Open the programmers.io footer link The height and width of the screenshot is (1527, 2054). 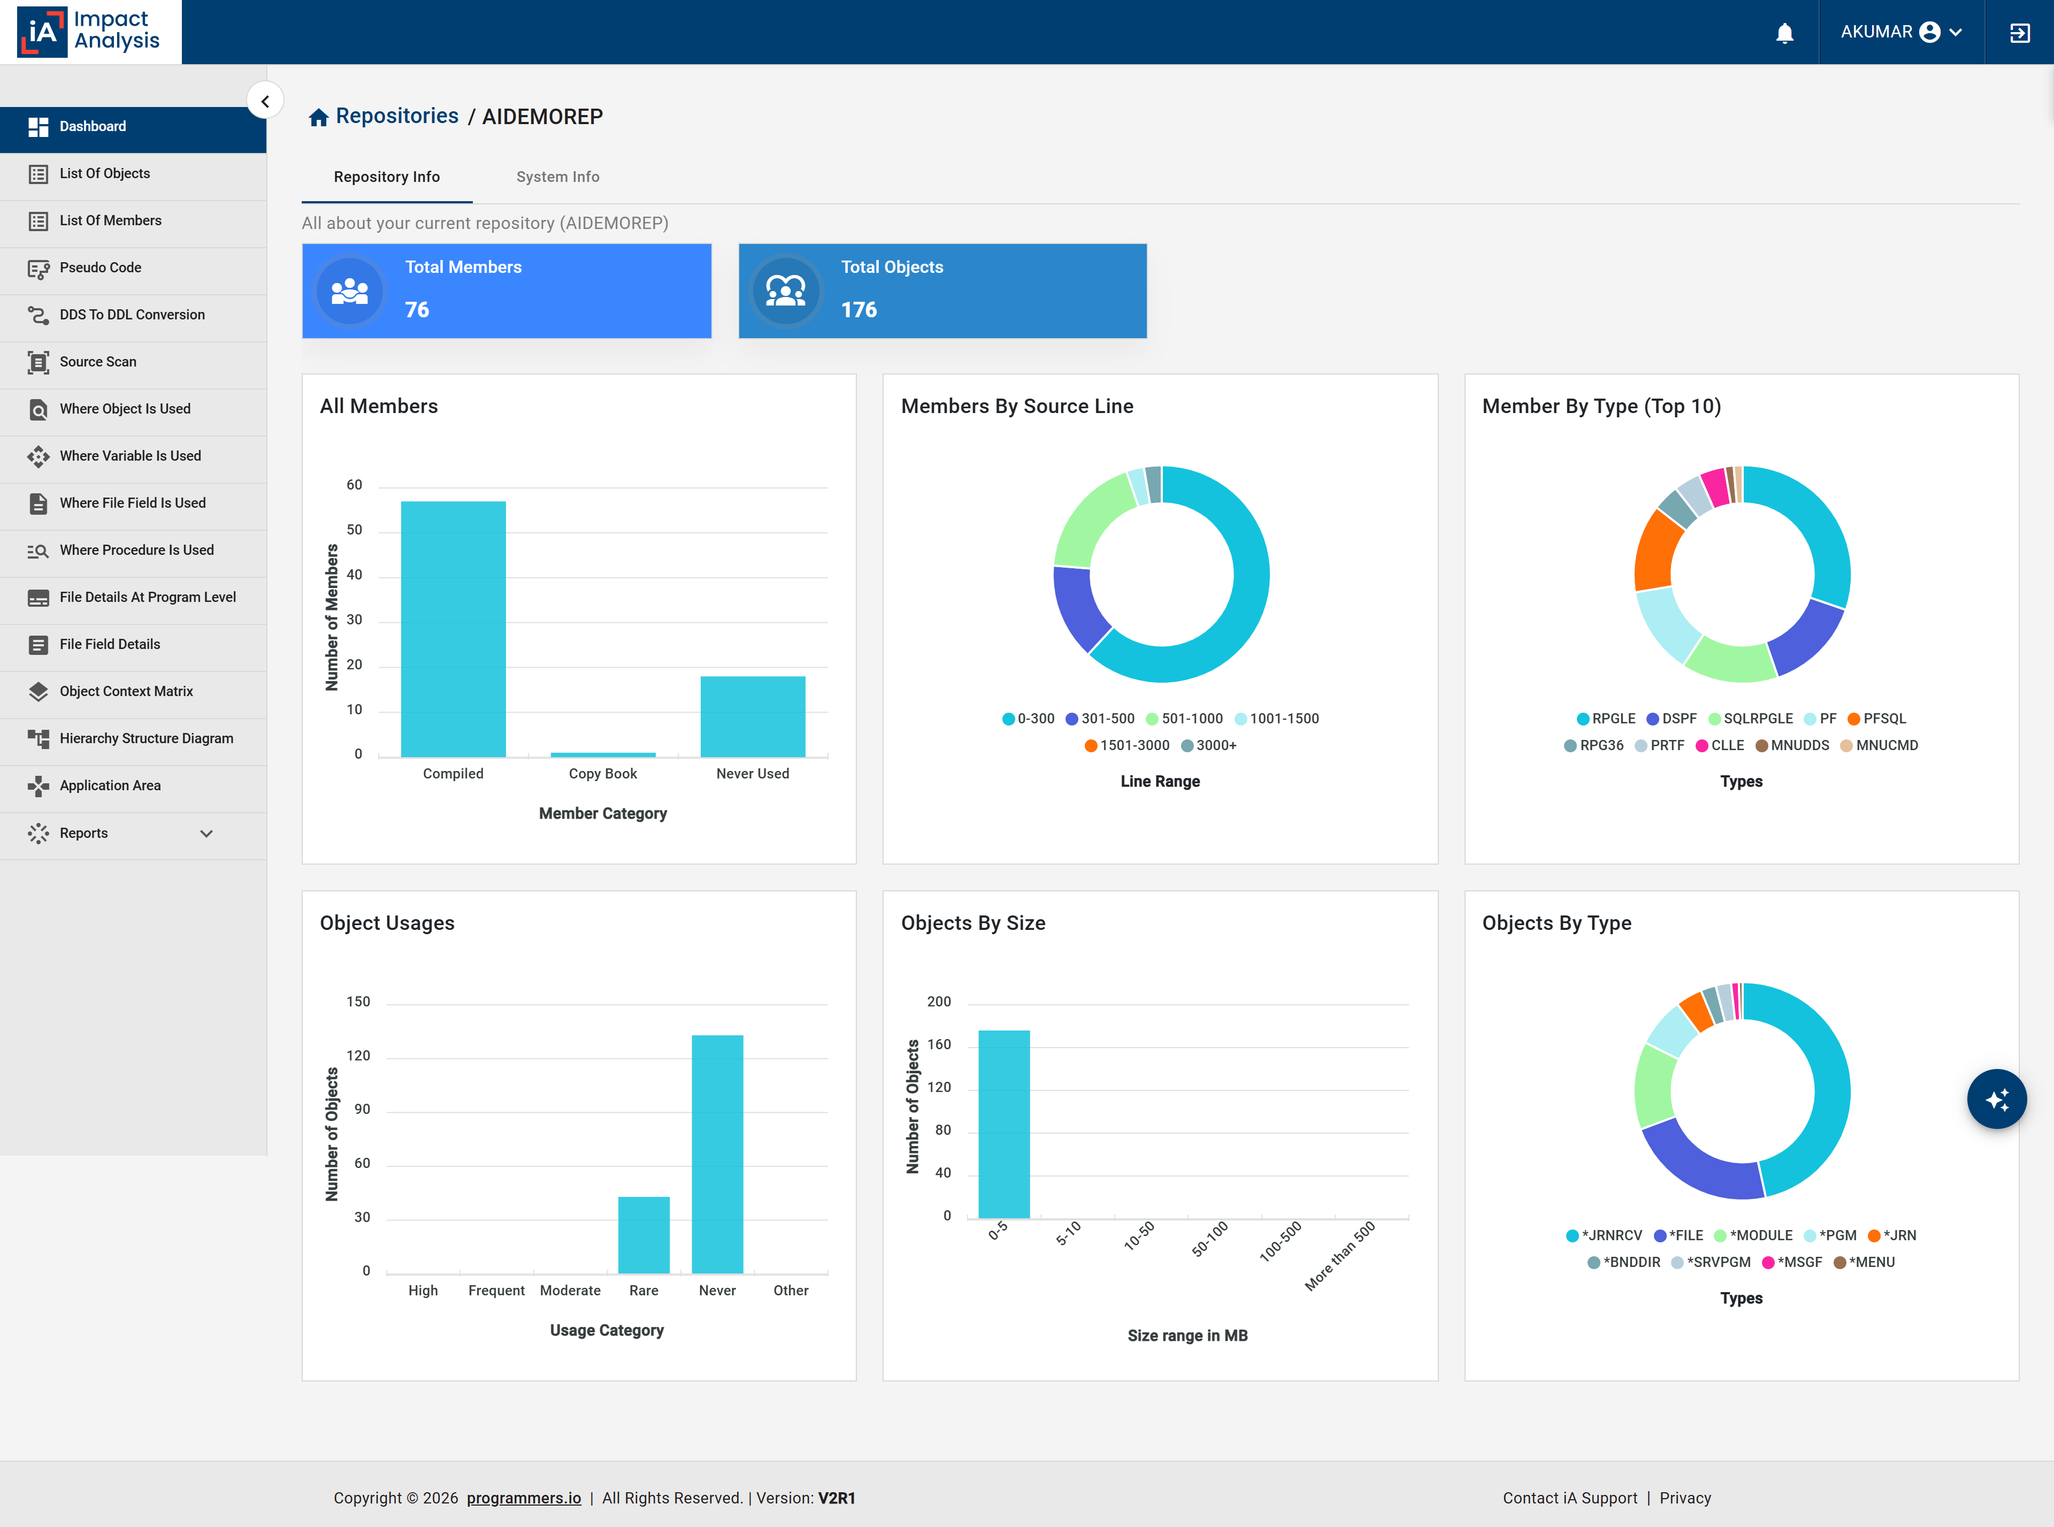[524, 1498]
